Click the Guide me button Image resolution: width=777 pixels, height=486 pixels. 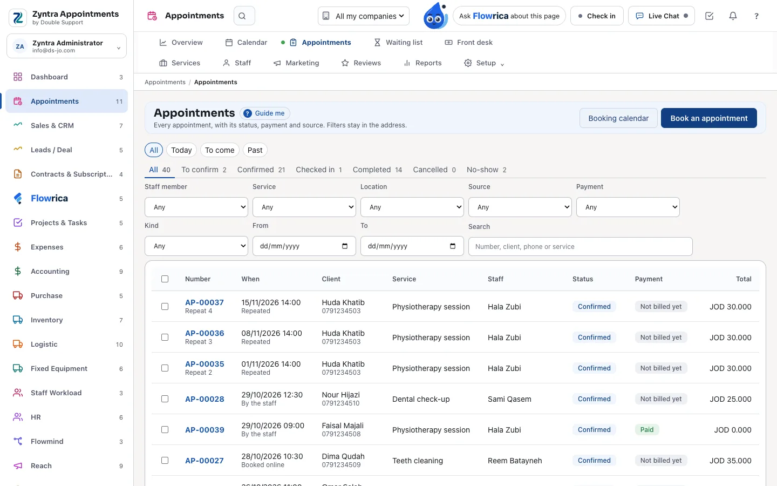[x=265, y=113]
